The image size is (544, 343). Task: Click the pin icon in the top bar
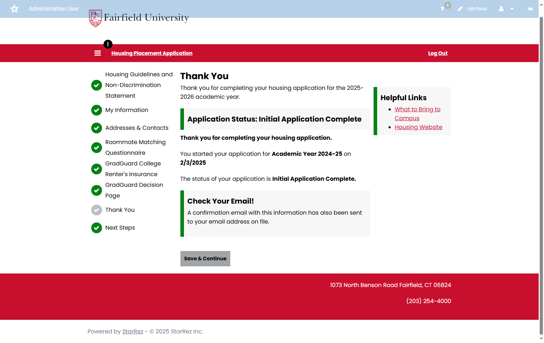(x=530, y=9)
